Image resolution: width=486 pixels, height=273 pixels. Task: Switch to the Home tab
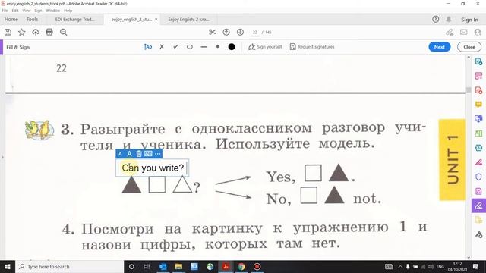point(11,20)
